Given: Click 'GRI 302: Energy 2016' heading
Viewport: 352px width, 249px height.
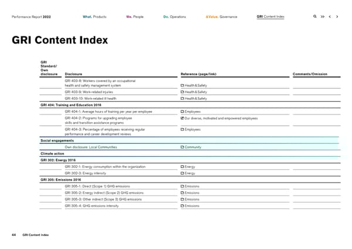Looking at the screenshot, I should (58, 160).
